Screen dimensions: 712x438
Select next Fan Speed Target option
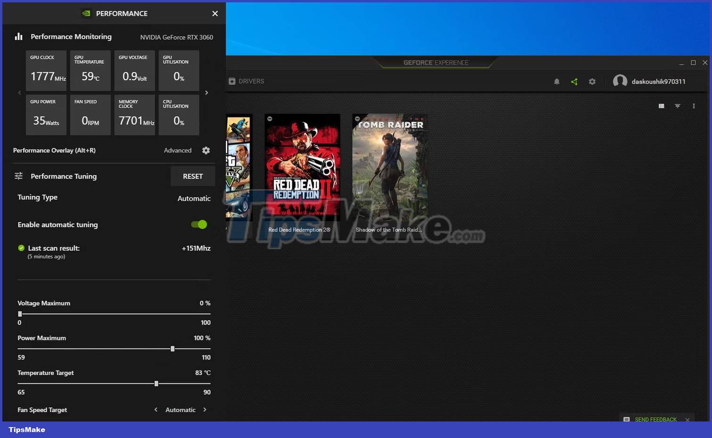[205, 410]
